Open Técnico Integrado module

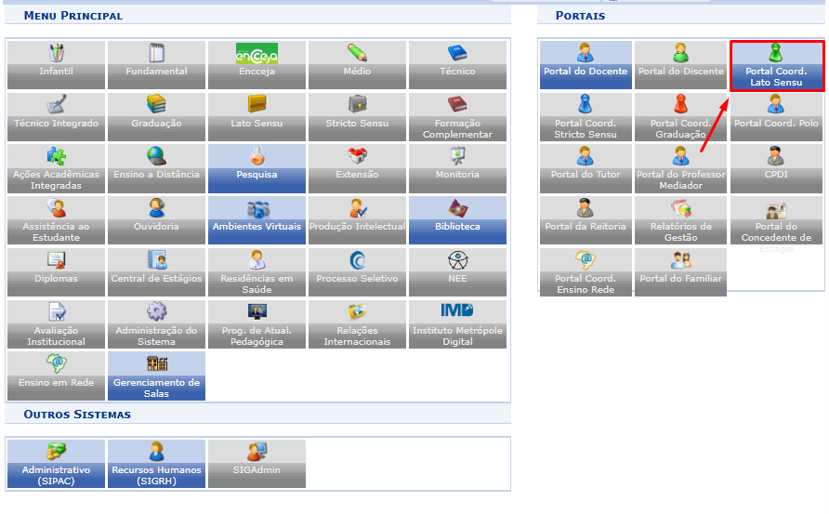56,116
